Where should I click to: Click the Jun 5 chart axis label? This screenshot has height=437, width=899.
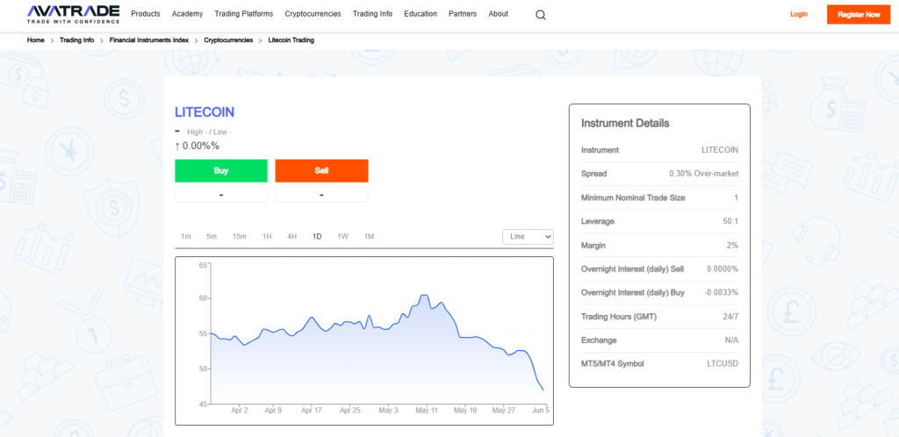(541, 411)
